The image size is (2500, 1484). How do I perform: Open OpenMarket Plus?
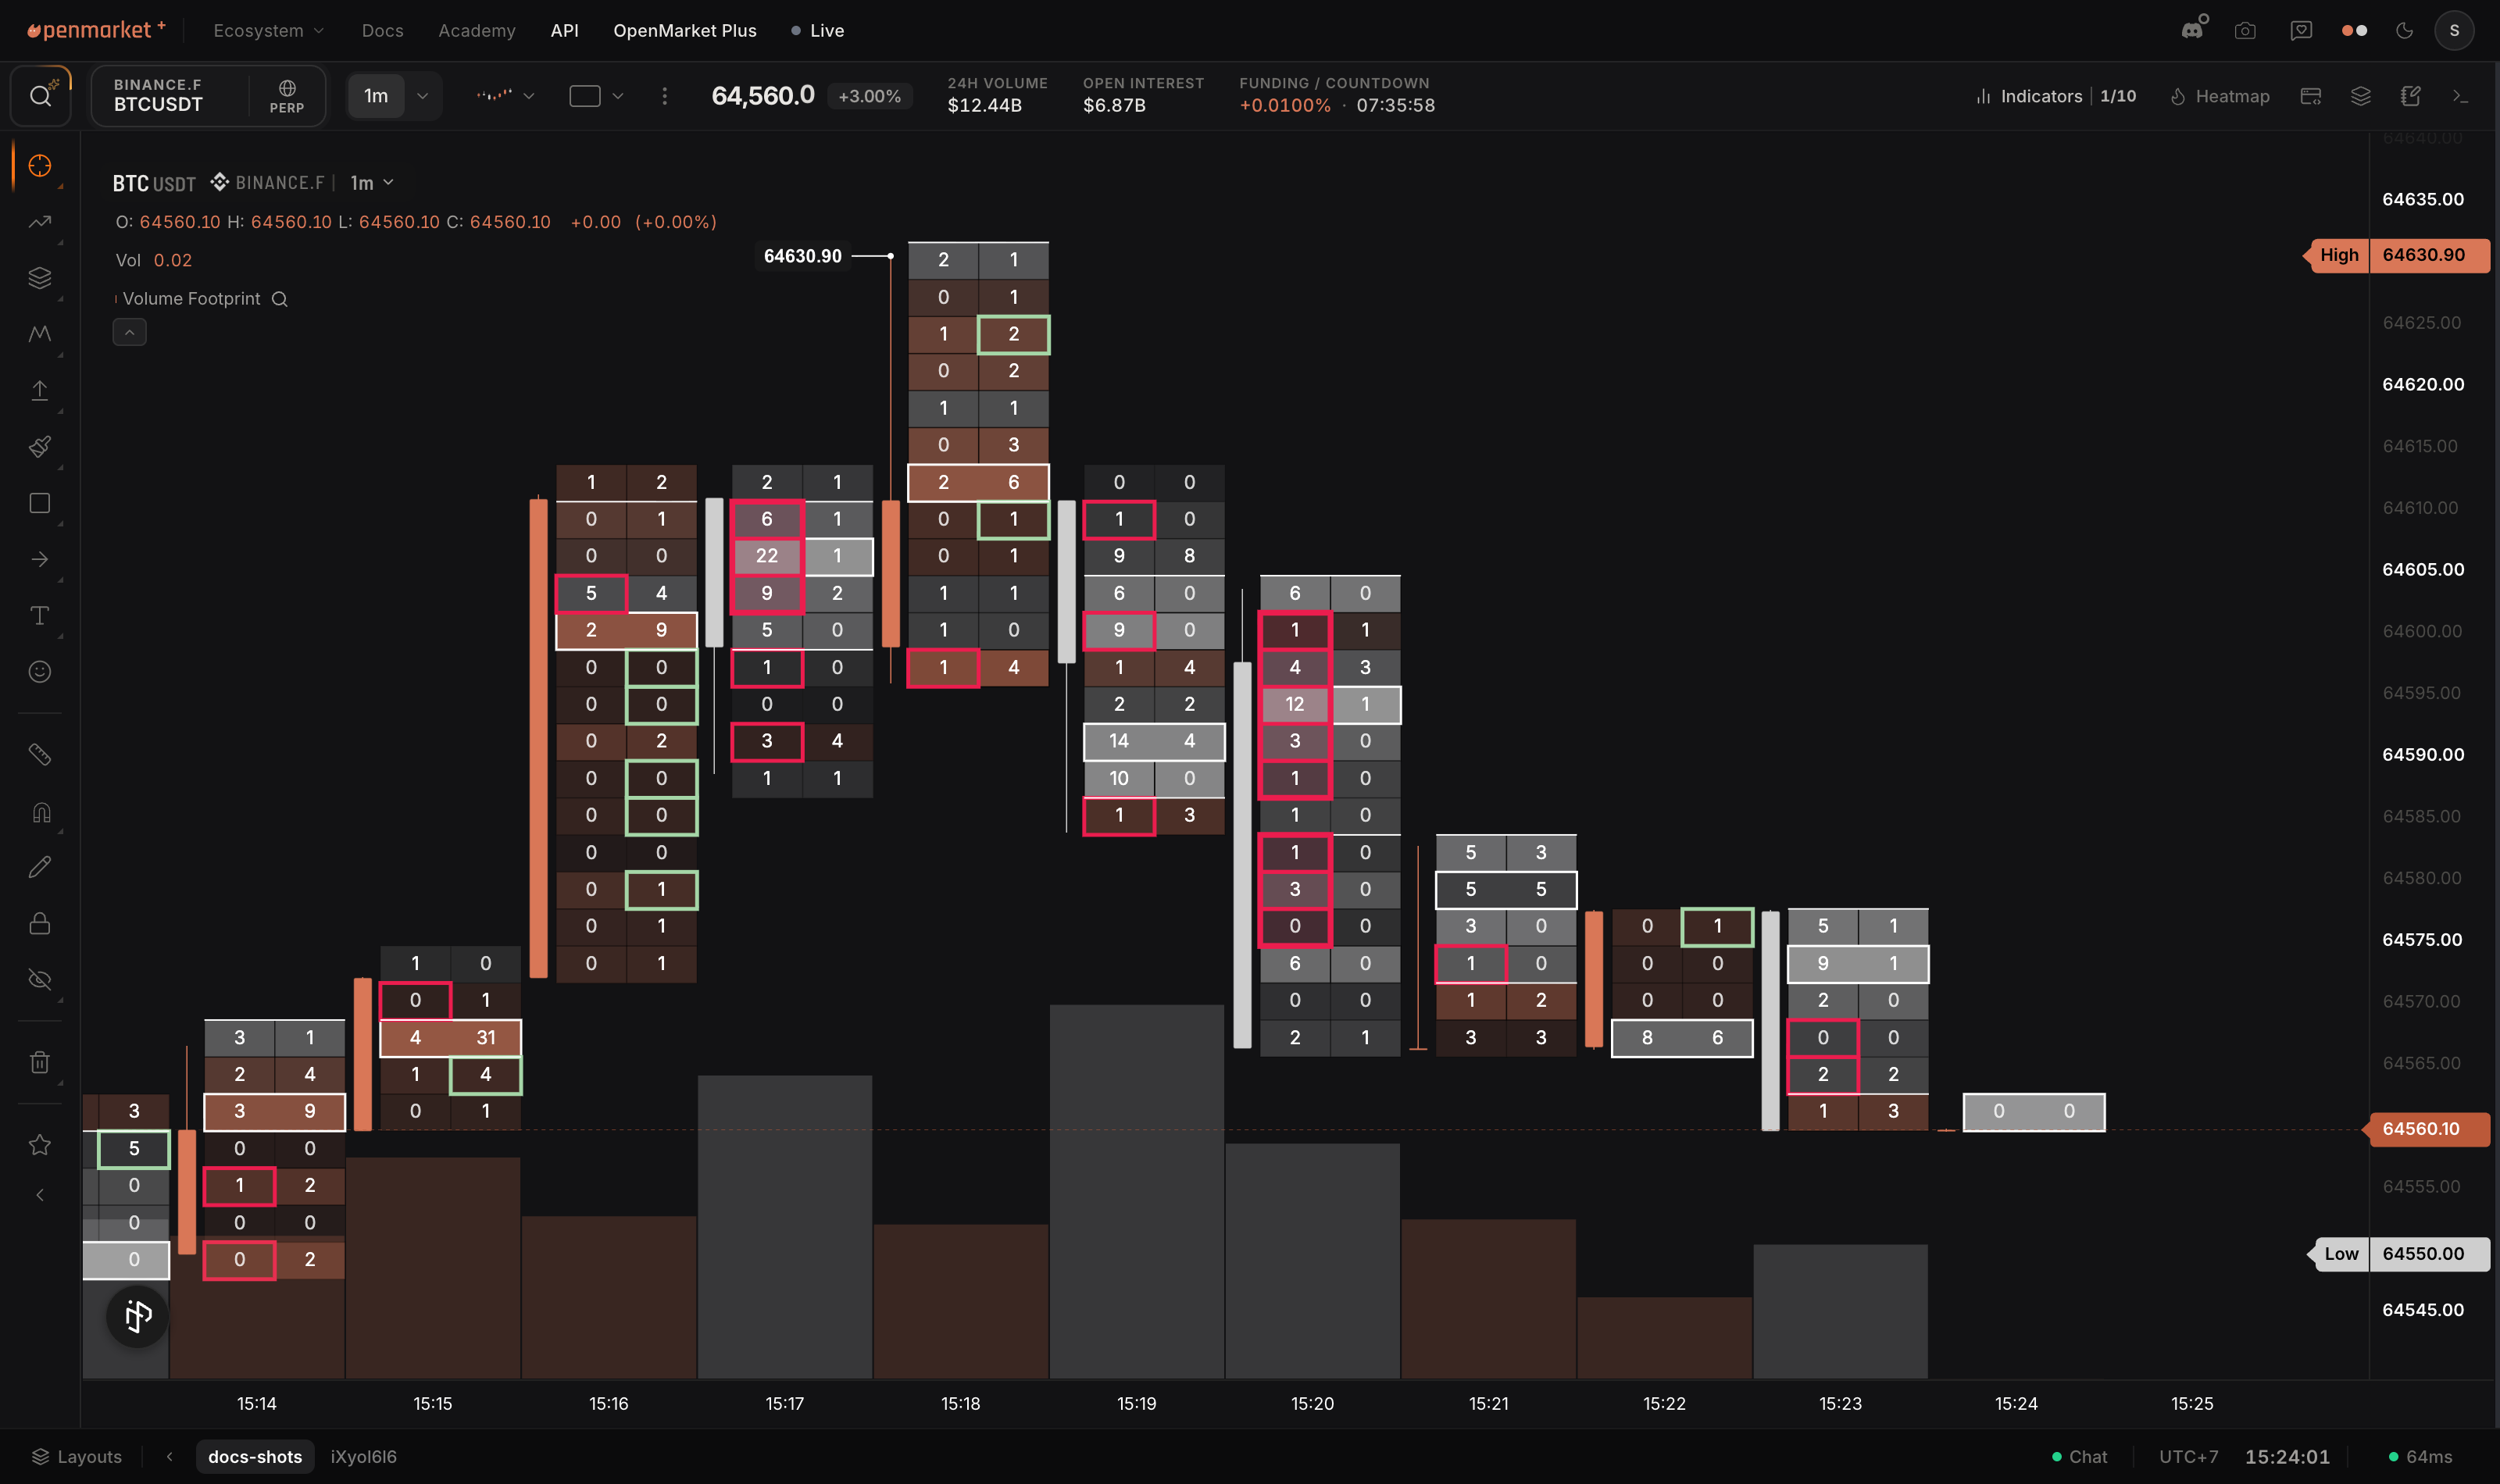click(685, 31)
